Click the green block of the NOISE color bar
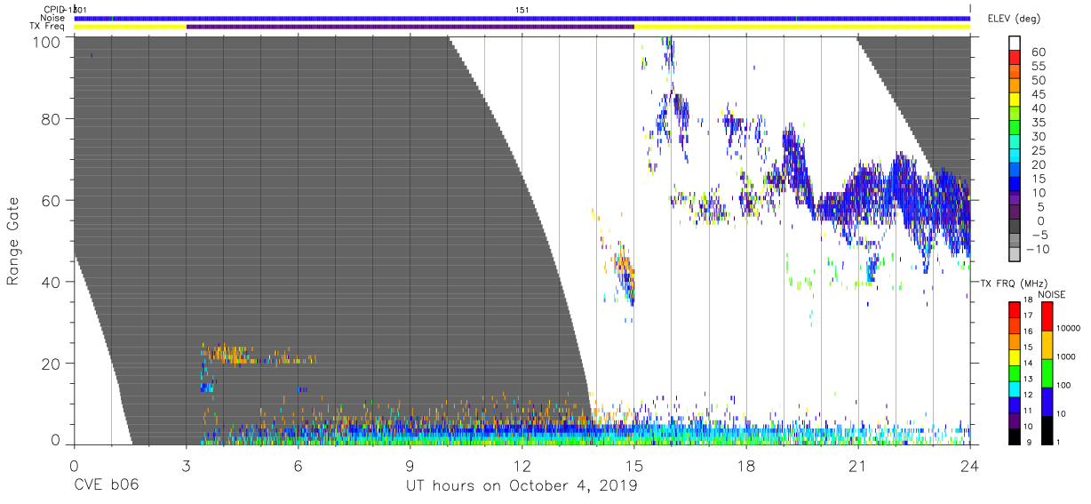The width and height of the screenshot is (1091, 504). (1047, 372)
